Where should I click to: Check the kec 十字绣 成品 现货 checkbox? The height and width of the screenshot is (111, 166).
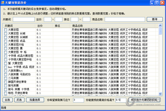(6, 67)
